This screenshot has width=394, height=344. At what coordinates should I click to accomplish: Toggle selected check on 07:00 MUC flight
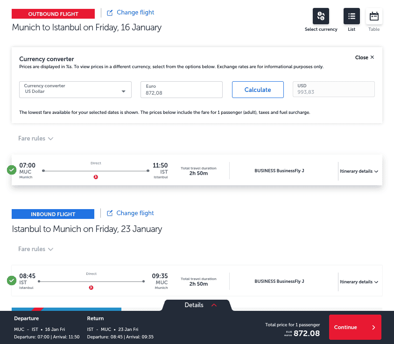pyautogui.click(x=12, y=170)
